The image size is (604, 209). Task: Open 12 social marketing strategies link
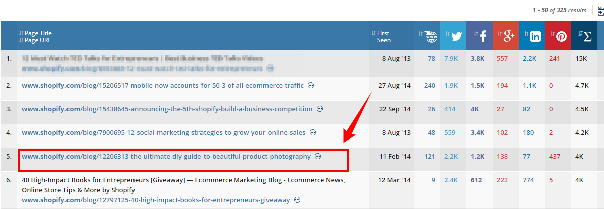163,133
